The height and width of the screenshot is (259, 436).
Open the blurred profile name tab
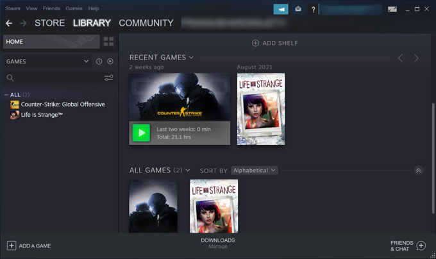click(233, 23)
